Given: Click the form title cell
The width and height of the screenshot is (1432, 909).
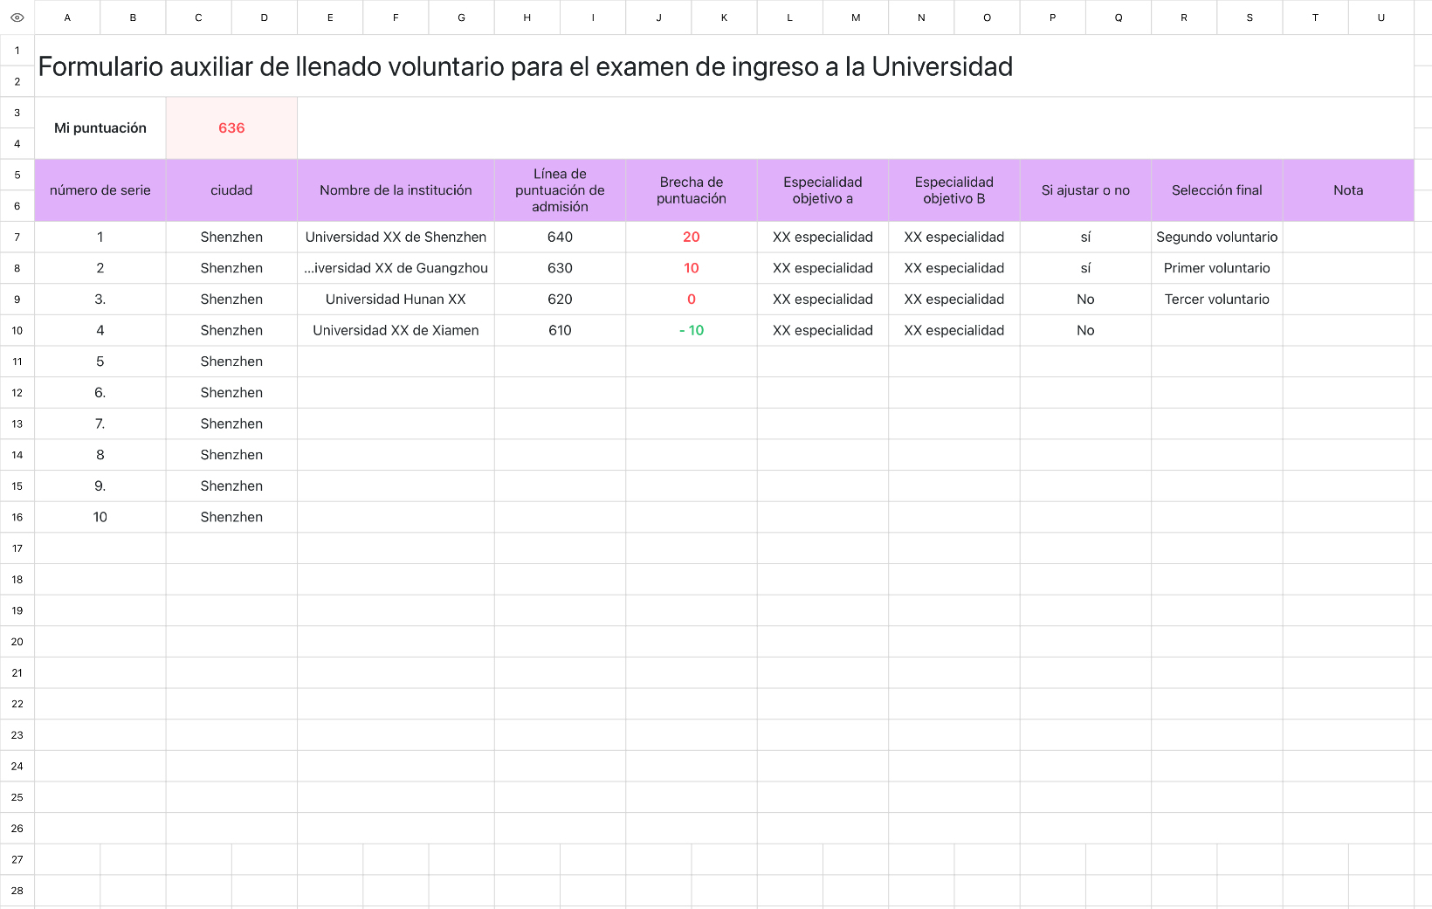Looking at the screenshot, I should tap(724, 66).
